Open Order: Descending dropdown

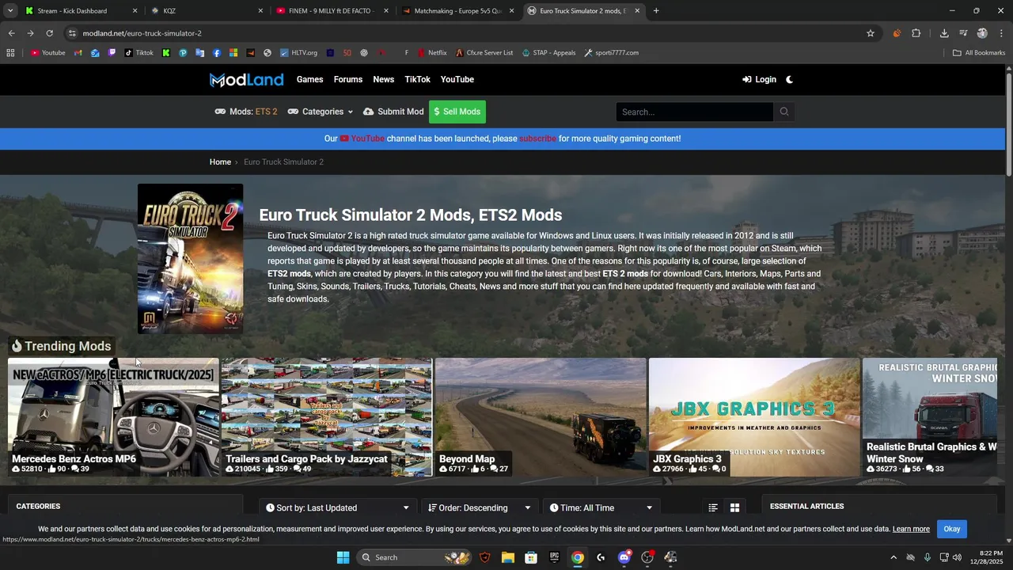click(480, 508)
